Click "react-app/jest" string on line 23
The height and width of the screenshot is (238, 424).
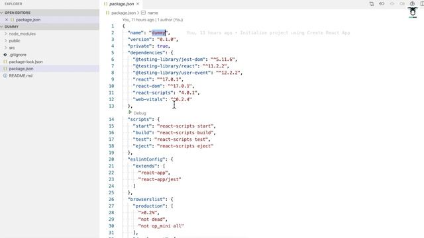[160, 179]
